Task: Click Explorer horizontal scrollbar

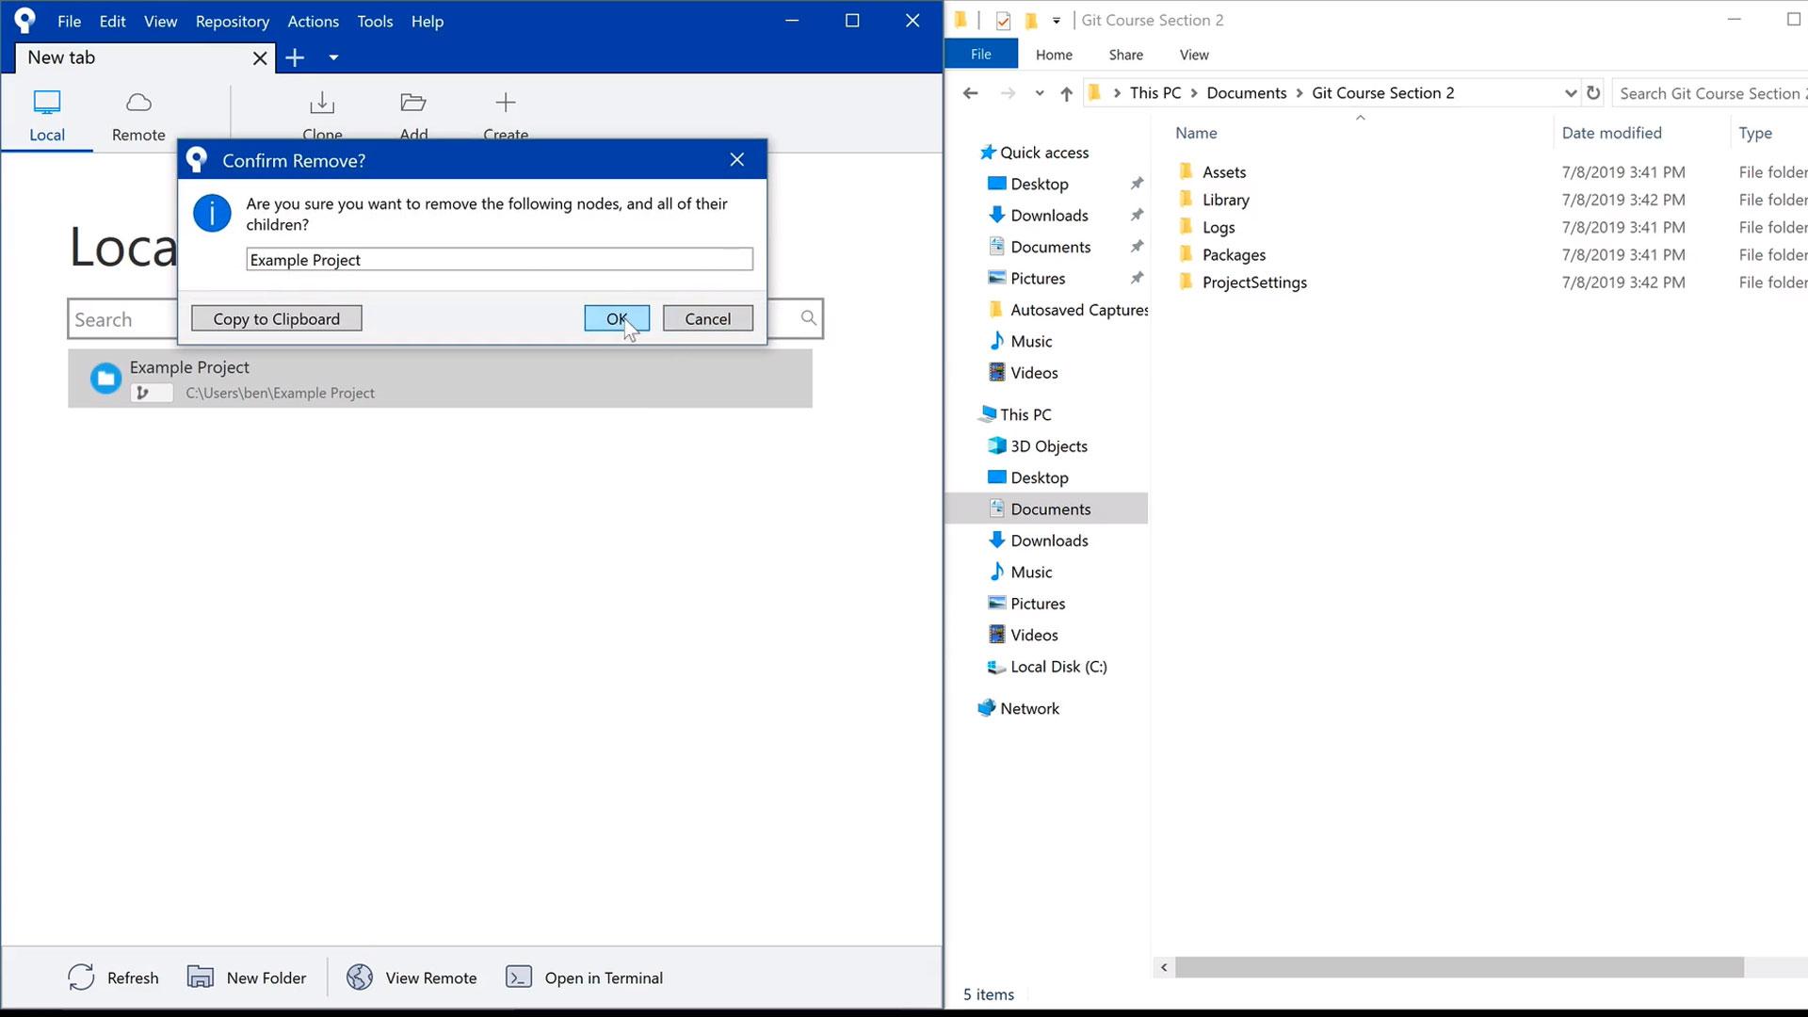Action: (x=1459, y=967)
